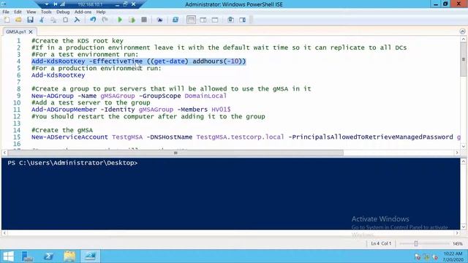The width and height of the screenshot is (468, 263).
Task: Adjust zoom slider at 145%
Action: [x=416, y=243]
